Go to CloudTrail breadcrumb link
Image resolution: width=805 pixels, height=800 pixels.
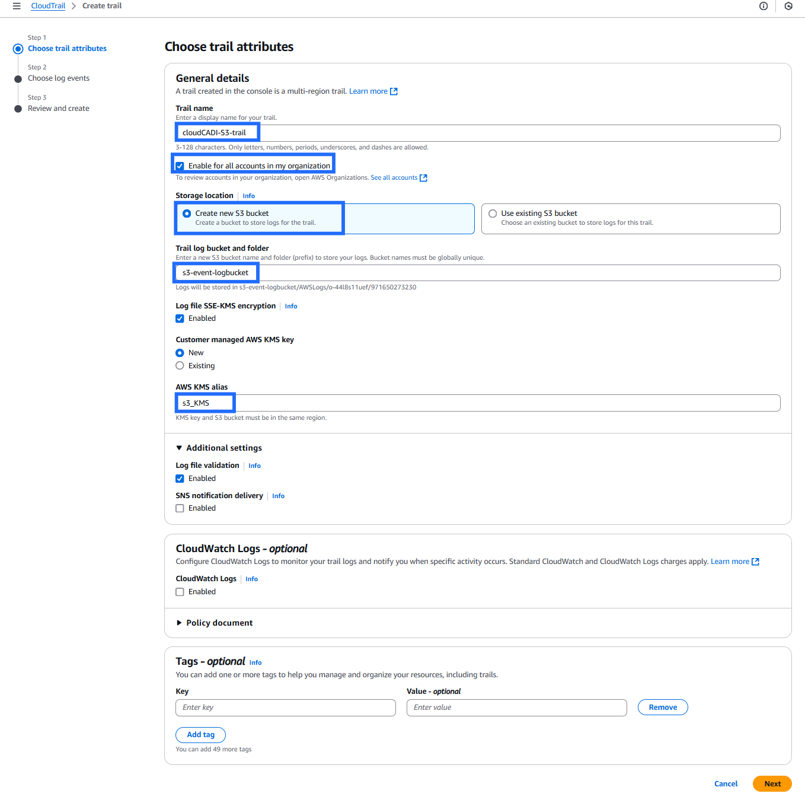click(48, 6)
